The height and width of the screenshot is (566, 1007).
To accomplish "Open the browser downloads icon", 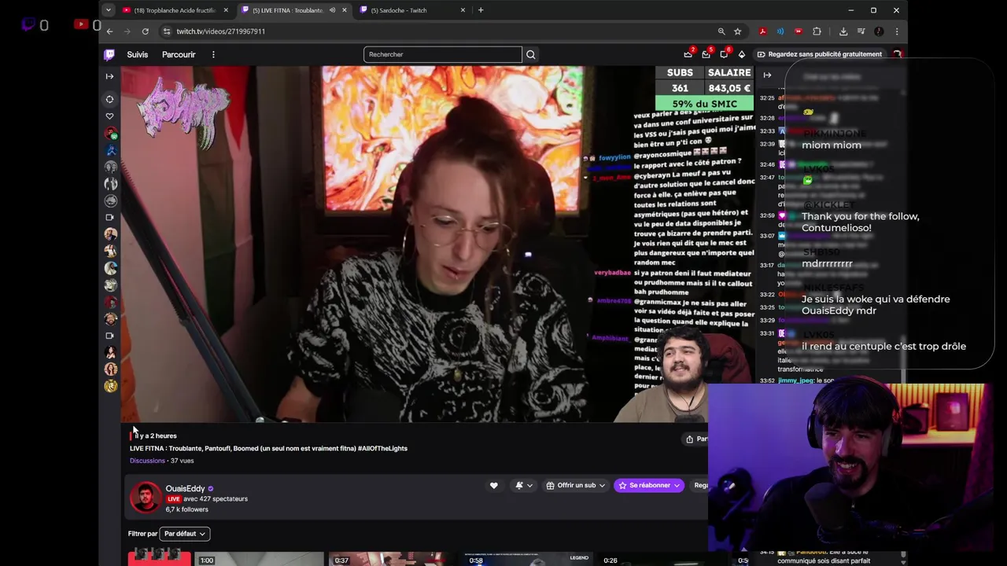I will point(843,31).
